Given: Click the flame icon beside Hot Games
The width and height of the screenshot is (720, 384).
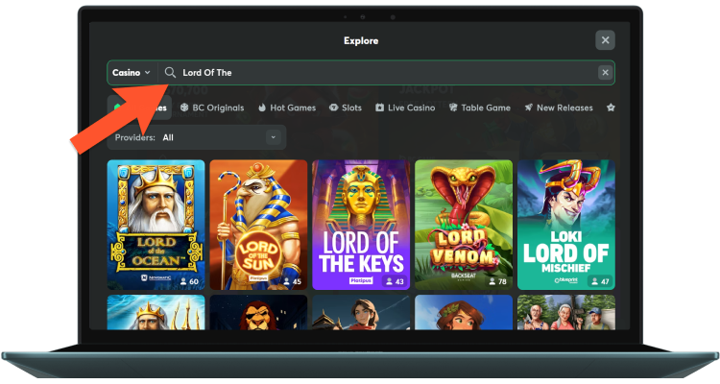Looking at the screenshot, I should 262,108.
